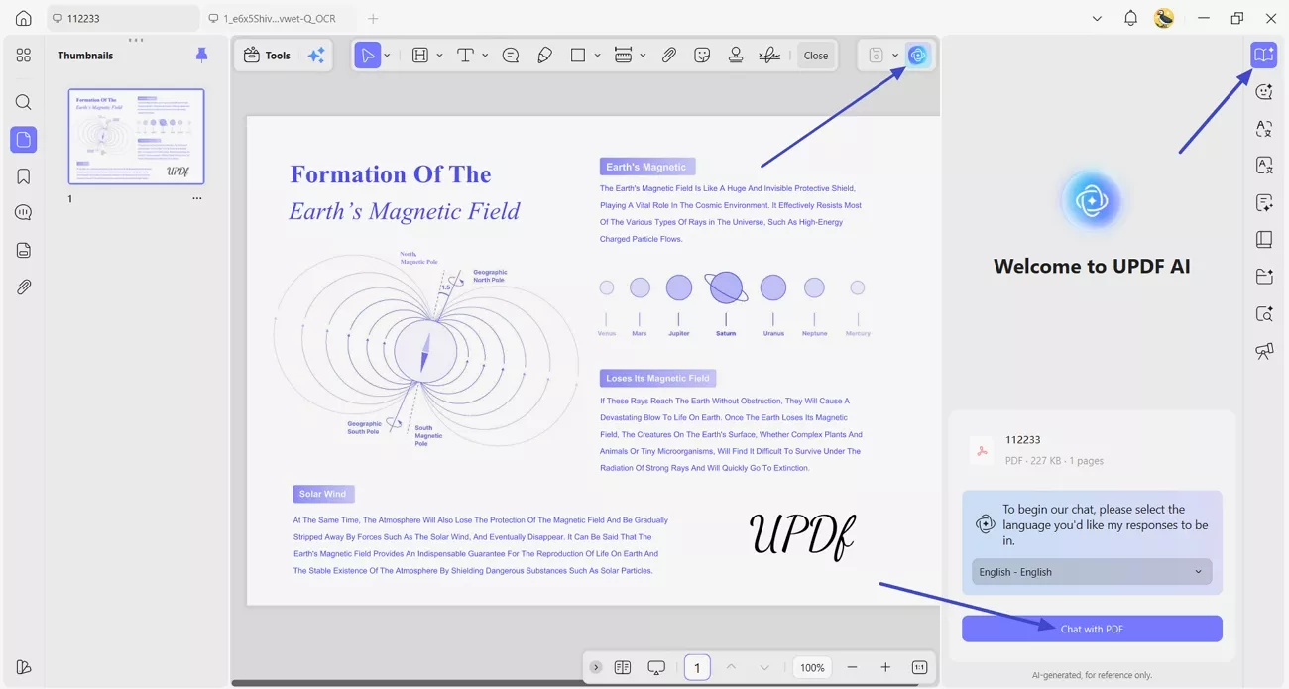This screenshot has height=689, width=1289.
Task: Open the notifications bell
Action: 1130,18
